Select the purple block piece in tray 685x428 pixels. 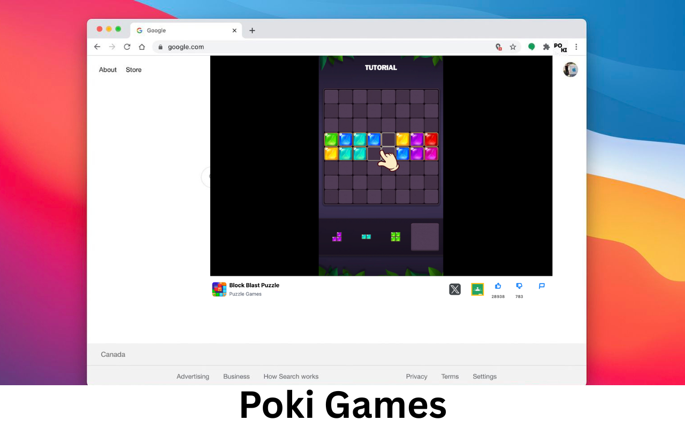click(x=337, y=236)
